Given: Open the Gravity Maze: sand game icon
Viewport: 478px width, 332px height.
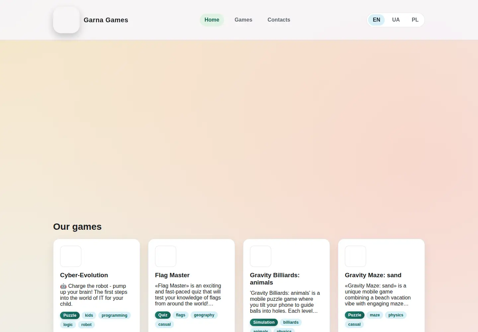Looking at the screenshot, I should coord(356,256).
